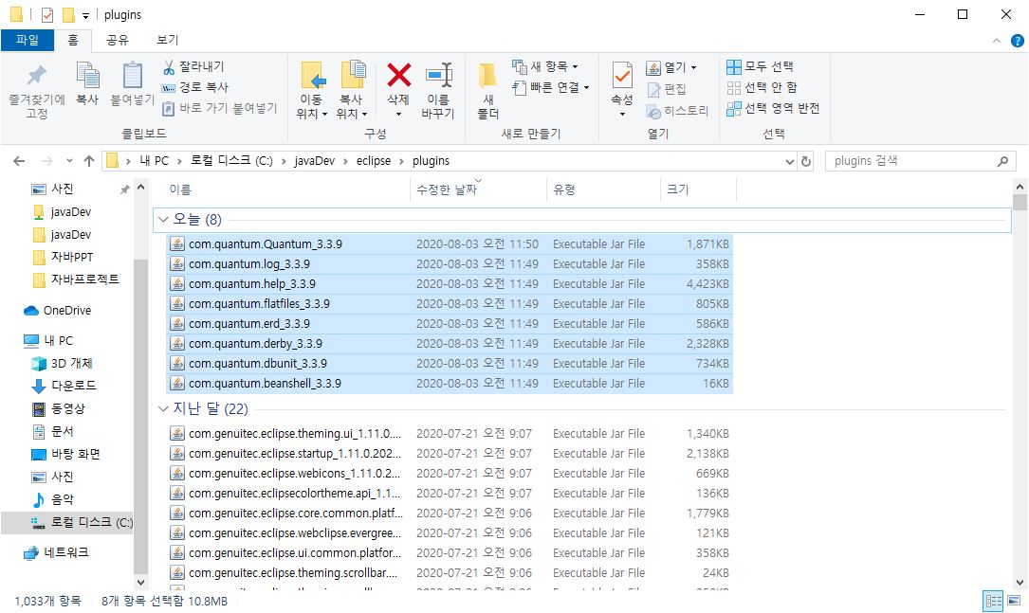Image resolution: width=1029 pixels, height=613 pixels.
Task: Open 음악 music in navigation pane
Action: click(x=52, y=499)
